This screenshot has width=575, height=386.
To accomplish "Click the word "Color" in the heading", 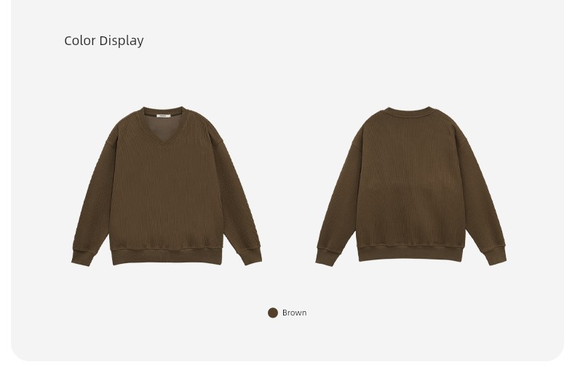I will click(x=80, y=41).
